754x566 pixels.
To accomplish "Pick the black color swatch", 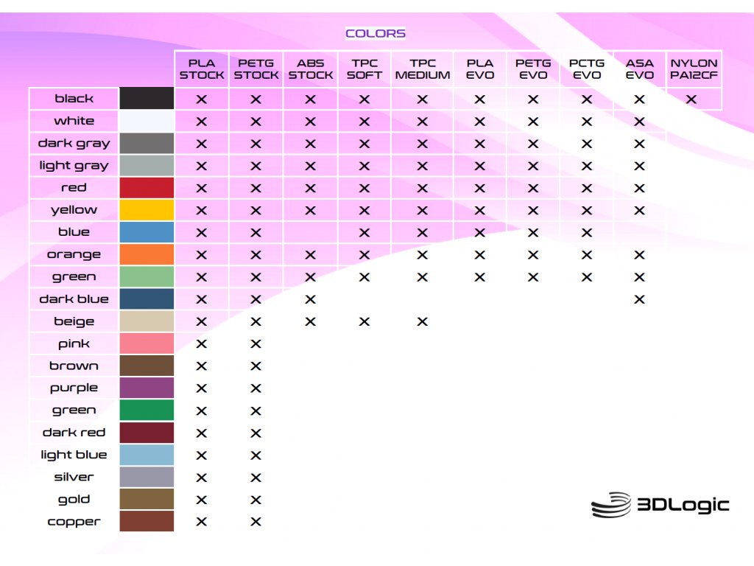I will pos(147,99).
